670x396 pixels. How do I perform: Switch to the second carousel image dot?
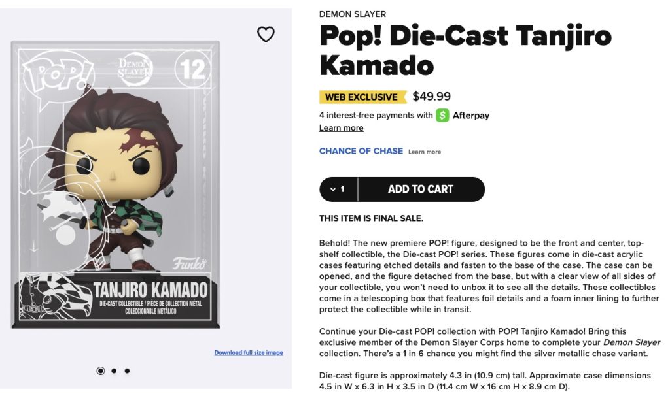click(114, 371)
